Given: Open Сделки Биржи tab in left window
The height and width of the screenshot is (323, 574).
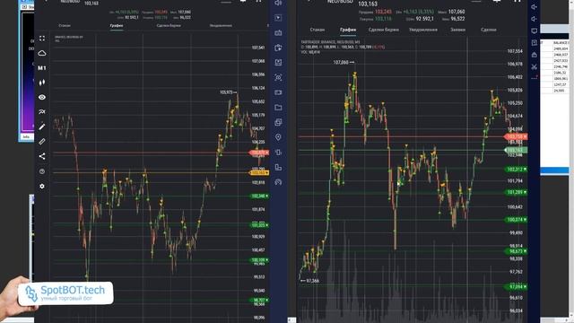Looking at the screenshot, I should click(x=169, y=26).
